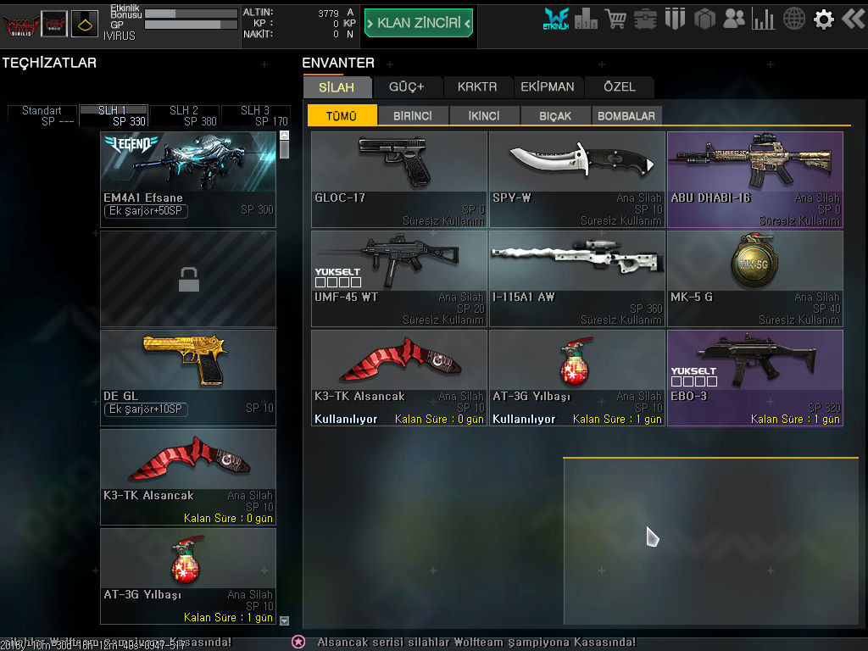
Task: Click equipped AT-3G Yılbaşı slot
Action: pos(188,576)
